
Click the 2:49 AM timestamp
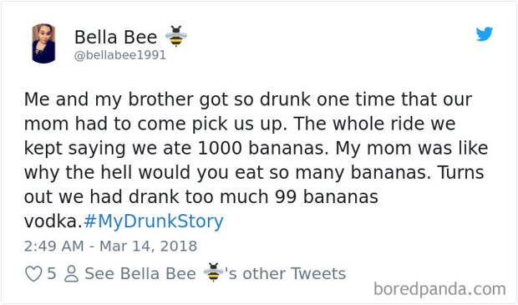53,247
